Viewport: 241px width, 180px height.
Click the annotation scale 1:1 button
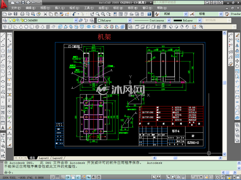(x=197, y=177)
